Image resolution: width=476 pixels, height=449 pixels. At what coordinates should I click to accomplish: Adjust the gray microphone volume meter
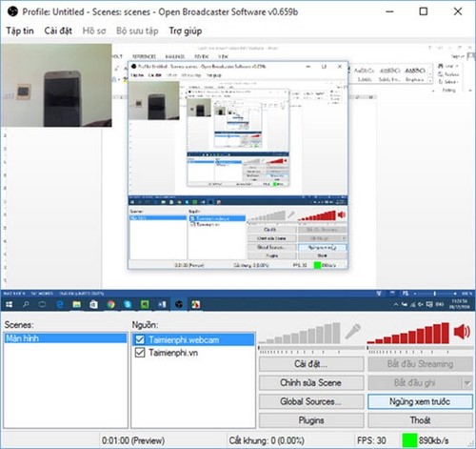[x=300, y=334]
